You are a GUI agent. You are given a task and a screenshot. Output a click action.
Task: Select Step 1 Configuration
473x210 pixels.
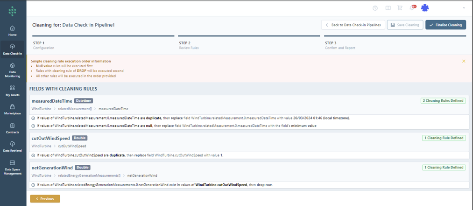point(43,45)
